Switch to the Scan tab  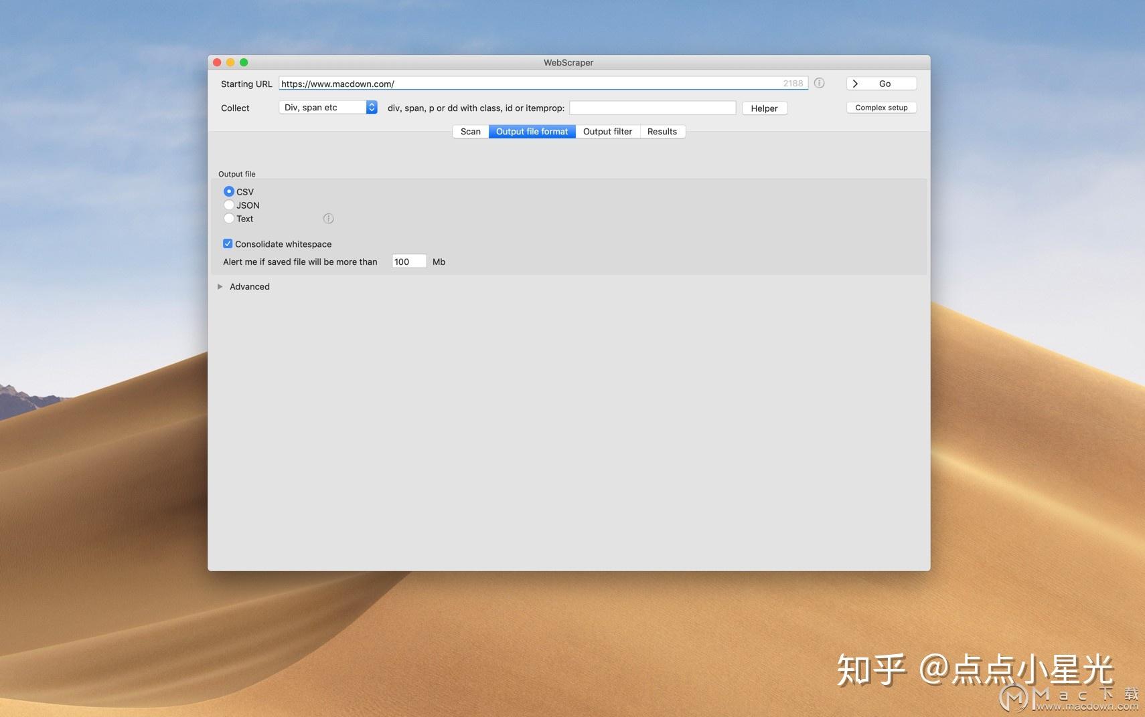pos(471,132)
